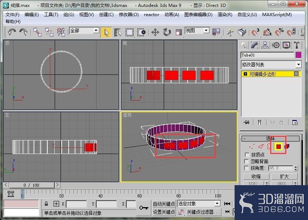
Task: Click the Redo arrow in toolbar
Action: 23,32
